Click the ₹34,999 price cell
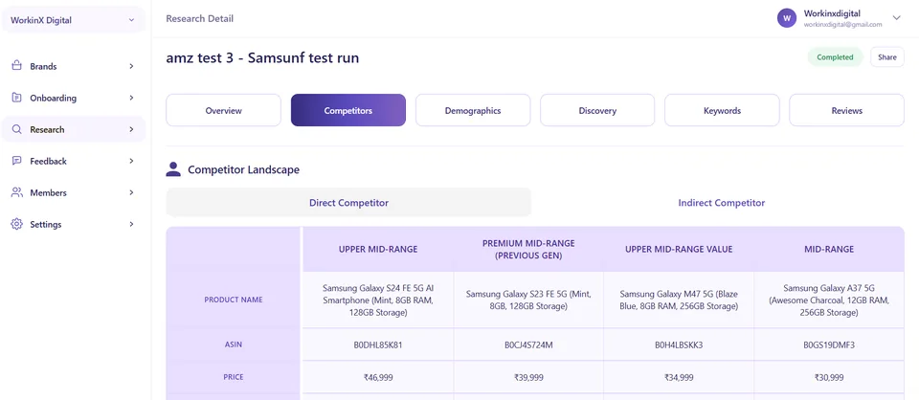 [679, 377]
